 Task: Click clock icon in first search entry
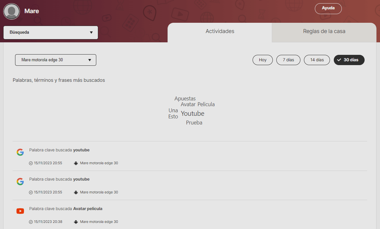point(31,163)
